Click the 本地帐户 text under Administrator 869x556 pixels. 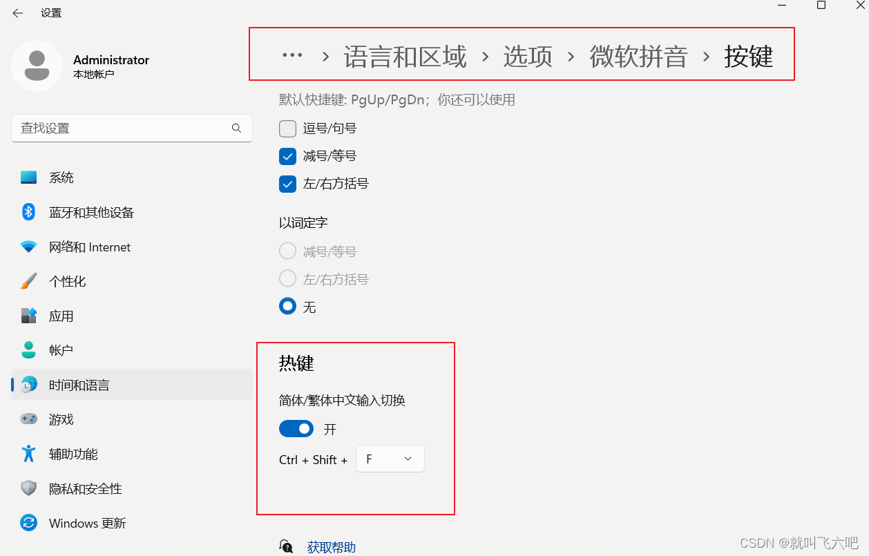pos(94,75)
